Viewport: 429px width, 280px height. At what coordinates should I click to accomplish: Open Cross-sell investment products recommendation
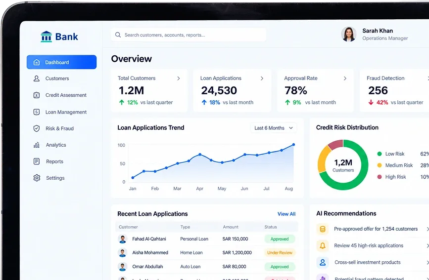[368, 262]
